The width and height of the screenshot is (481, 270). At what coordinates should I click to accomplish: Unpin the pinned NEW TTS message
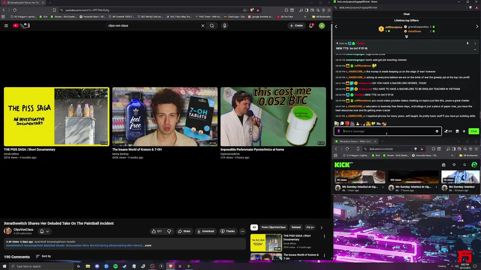pyautogui.click(x=467, y=43)
